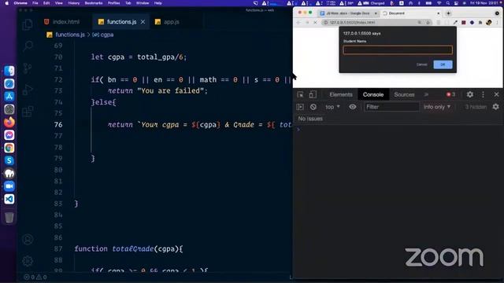Open DevTools customize three-dot menu
This screenshot has width=504, height=283.
click(x=483, y=94)
